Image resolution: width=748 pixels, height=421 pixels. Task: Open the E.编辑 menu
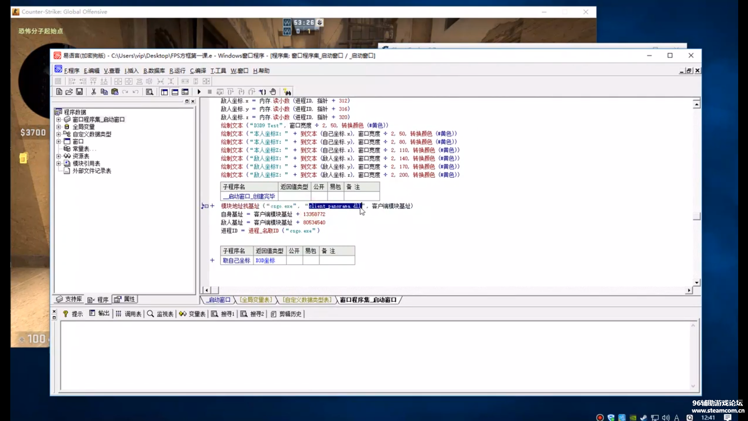point(92,71)
